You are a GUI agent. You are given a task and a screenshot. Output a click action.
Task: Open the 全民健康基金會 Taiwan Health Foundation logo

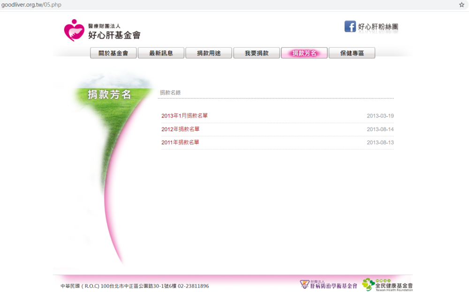(x=387, y=285)
